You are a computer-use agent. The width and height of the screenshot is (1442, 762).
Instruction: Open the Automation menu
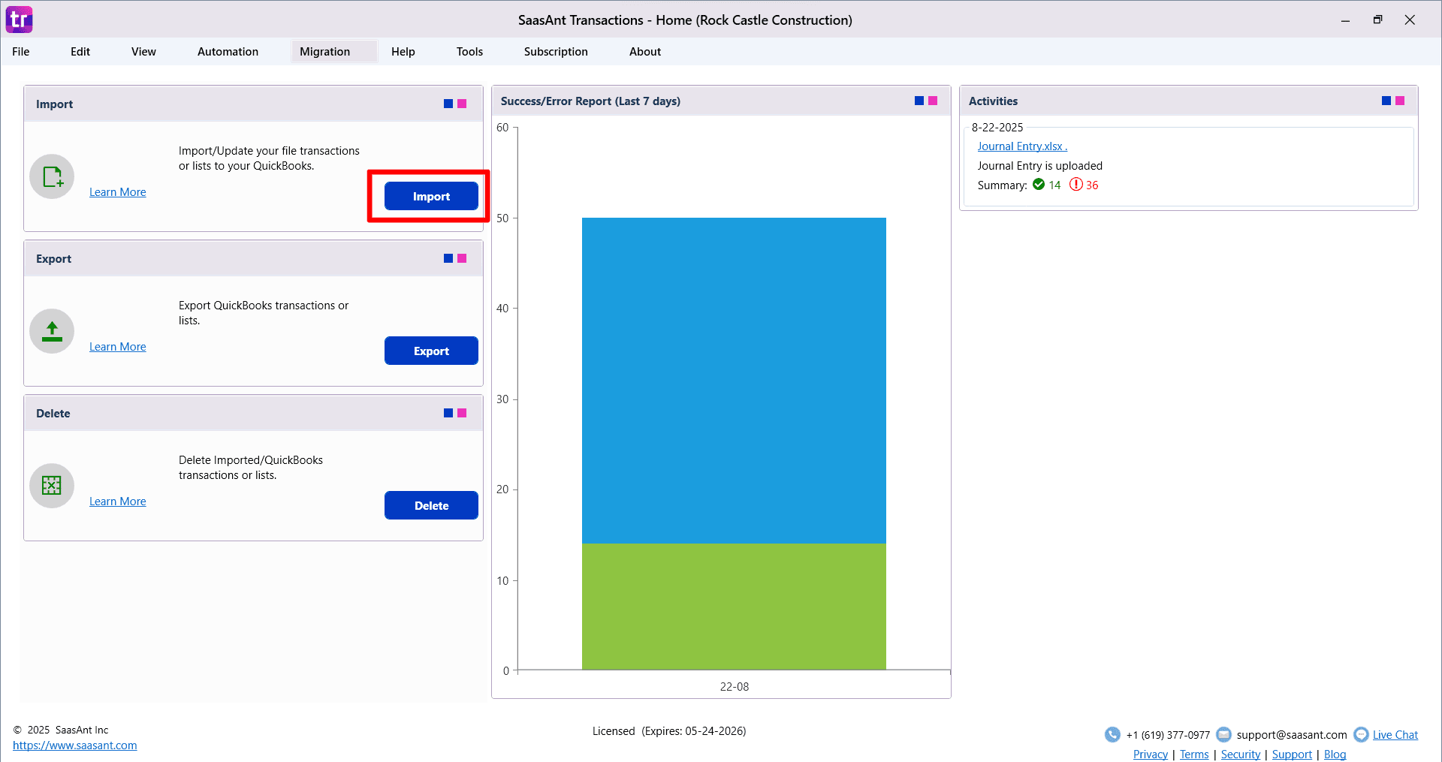[x=228, y=52]
